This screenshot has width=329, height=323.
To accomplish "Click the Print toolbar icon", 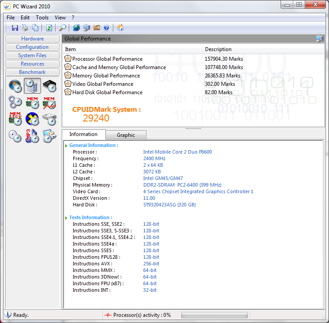I will tap(25, 28).
